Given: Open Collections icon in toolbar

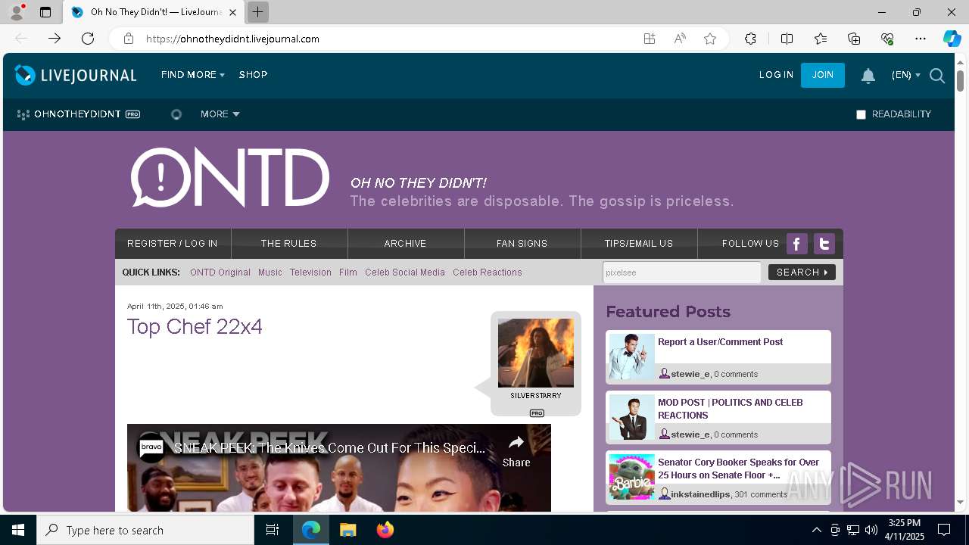Looking at the screenshot, I should (x=854, y=39).
